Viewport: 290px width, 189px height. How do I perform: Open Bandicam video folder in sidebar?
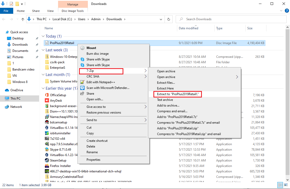click(x=23, y=69)
